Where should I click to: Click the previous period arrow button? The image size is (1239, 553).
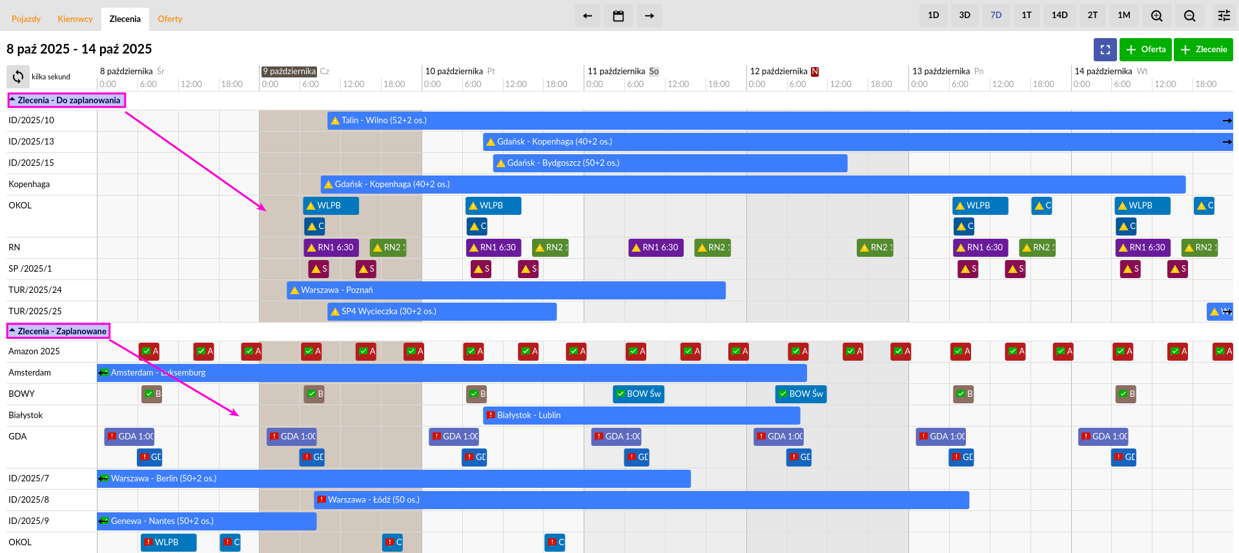tap(587, 15)
